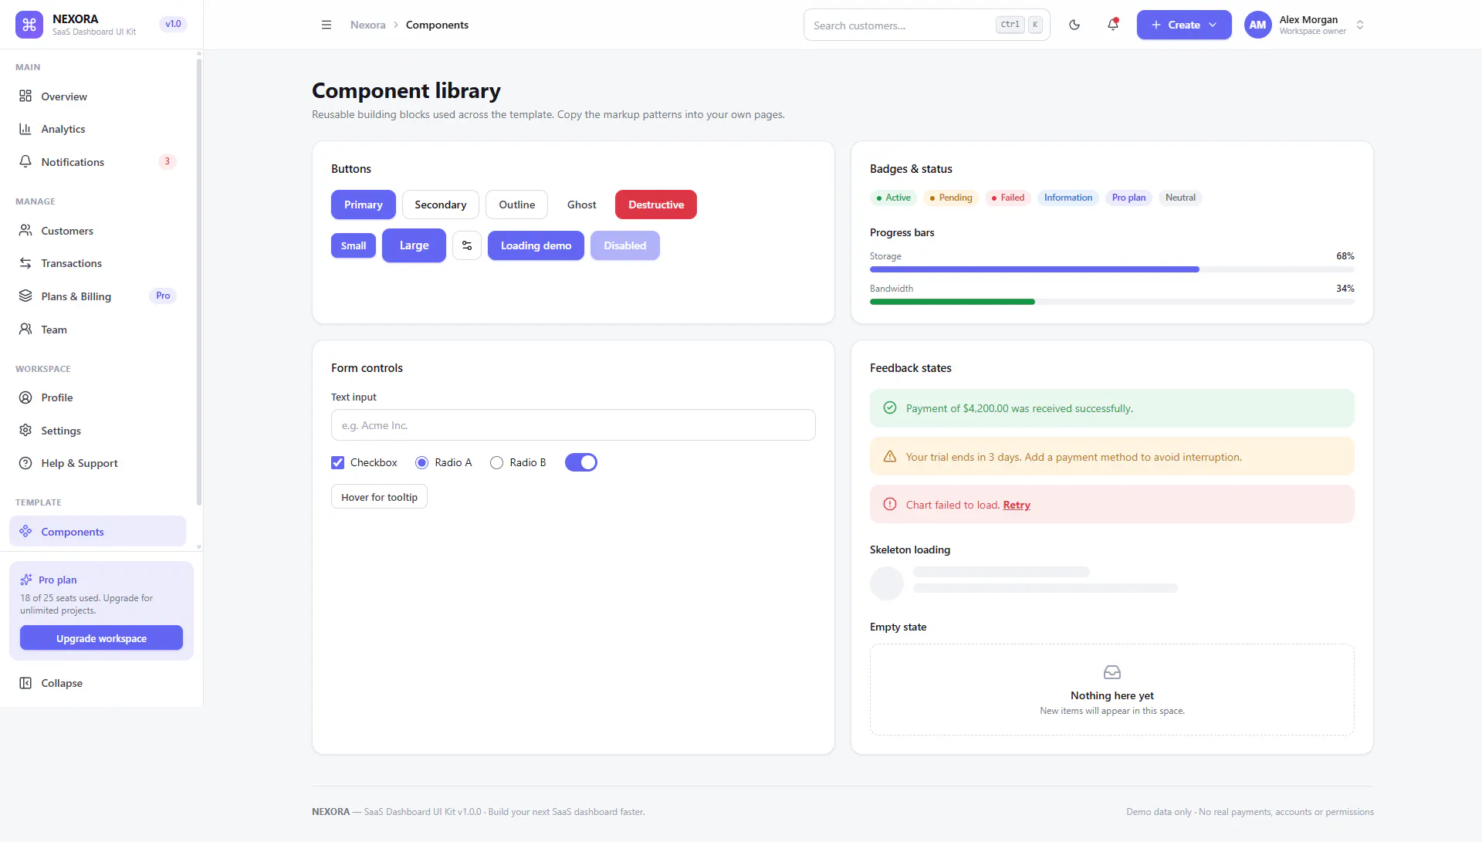Screen dimensions: 1482x842
Task: Click the Ghost button
Action: click(582, 205)
